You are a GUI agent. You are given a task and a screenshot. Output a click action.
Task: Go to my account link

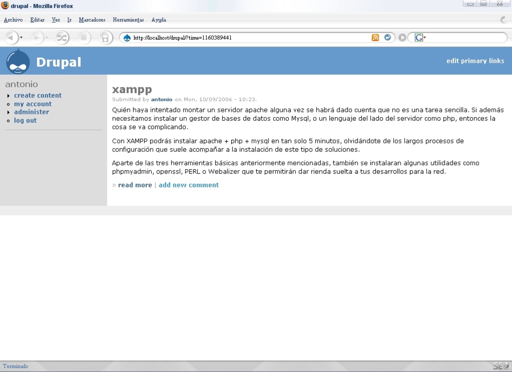33,104
